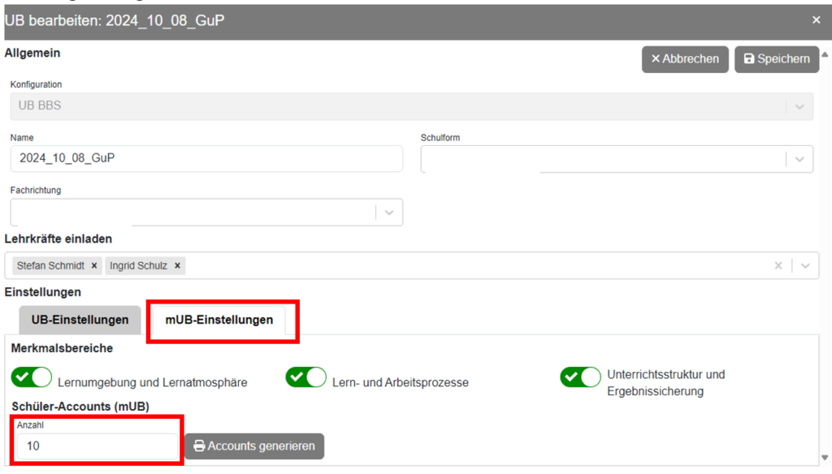The image size is (832, 474).
Task: Toggle Lernumgebung und Lernatmosphäre switch
Action: 32,377
